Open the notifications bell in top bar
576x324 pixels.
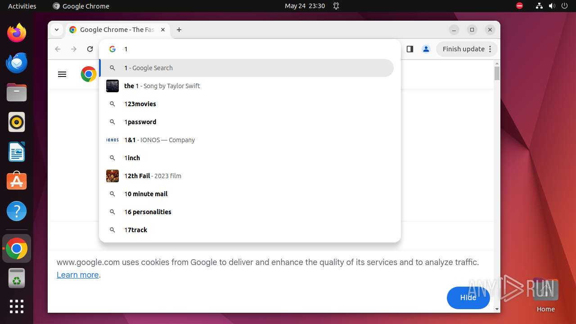336,6
